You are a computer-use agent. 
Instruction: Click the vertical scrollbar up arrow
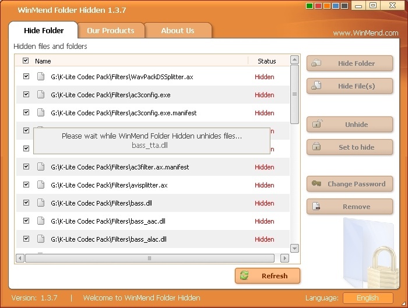294,60
